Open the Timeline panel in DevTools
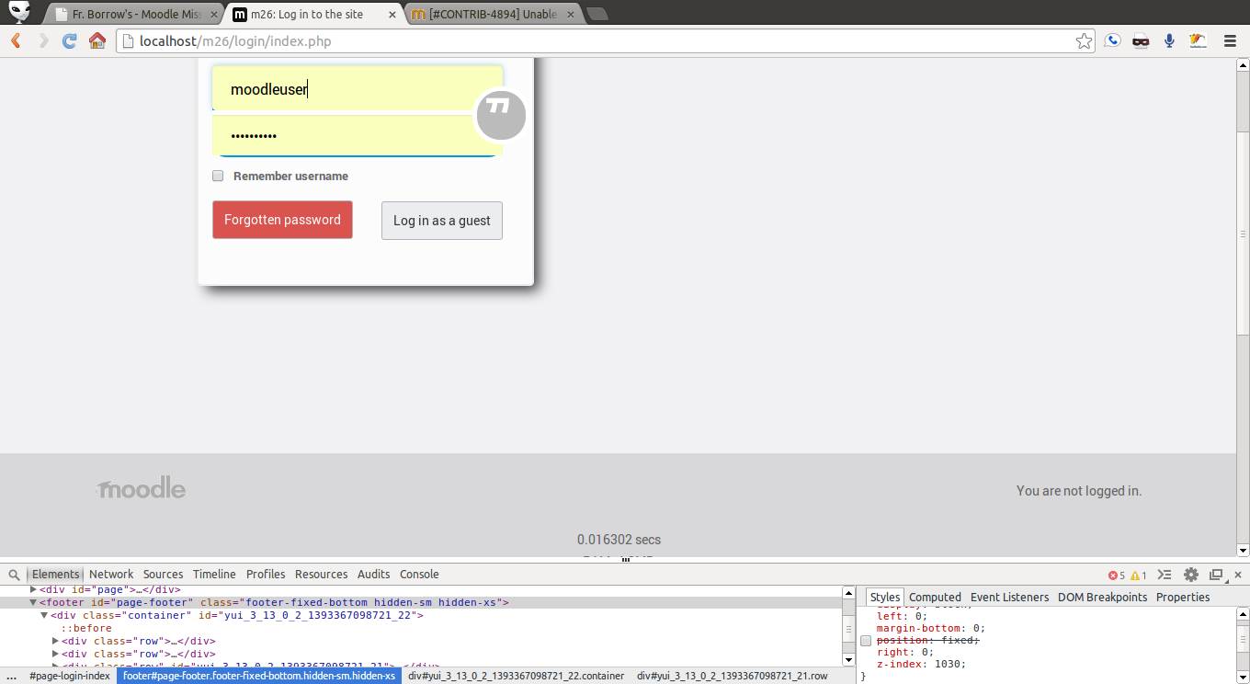 (214, 574)
